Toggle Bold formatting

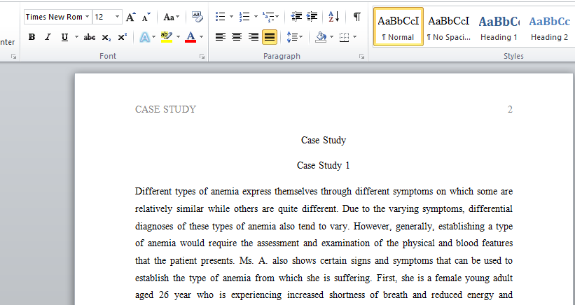(x=32, y=37)
